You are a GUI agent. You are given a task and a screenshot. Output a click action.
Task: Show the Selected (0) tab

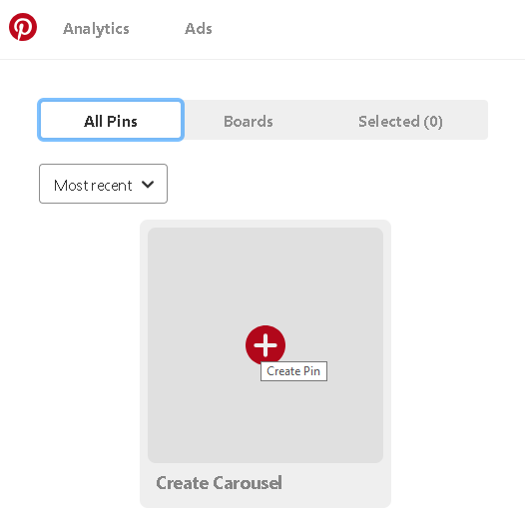400,121
